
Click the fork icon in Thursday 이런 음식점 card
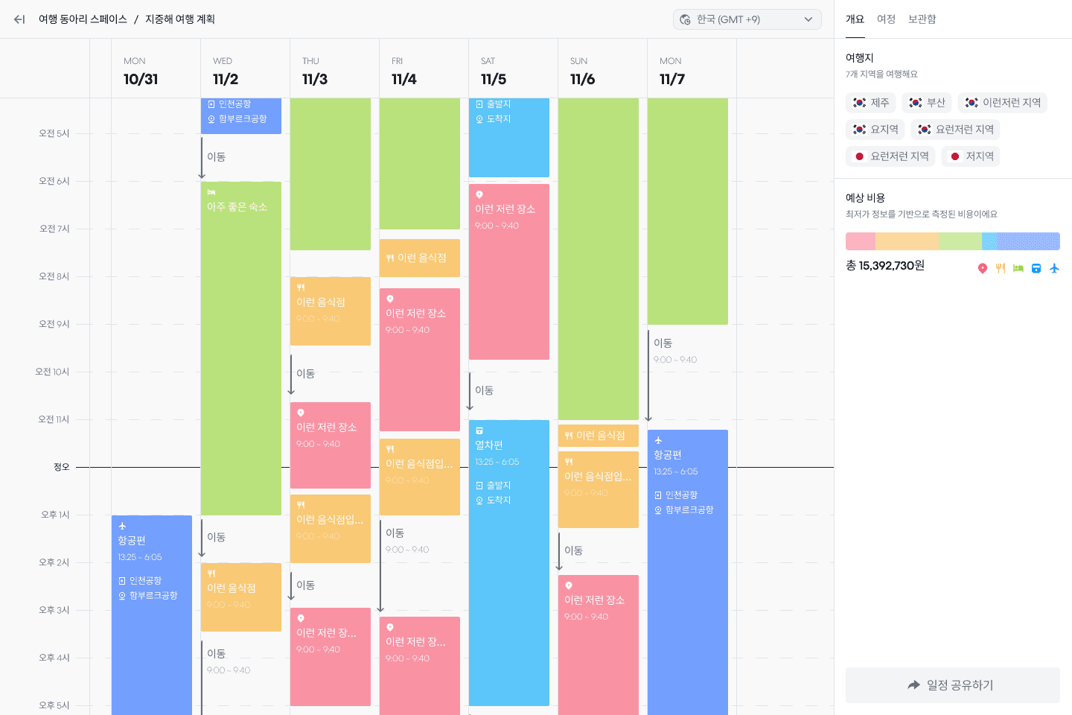301,287
